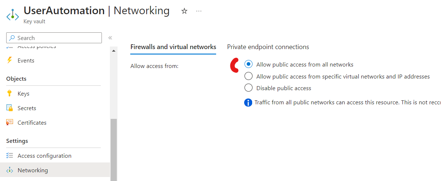The width and height of the screenshot is (441, 181).
Task: Click the sidebar vertical scrollbar thumb
Action: point(114,150)
